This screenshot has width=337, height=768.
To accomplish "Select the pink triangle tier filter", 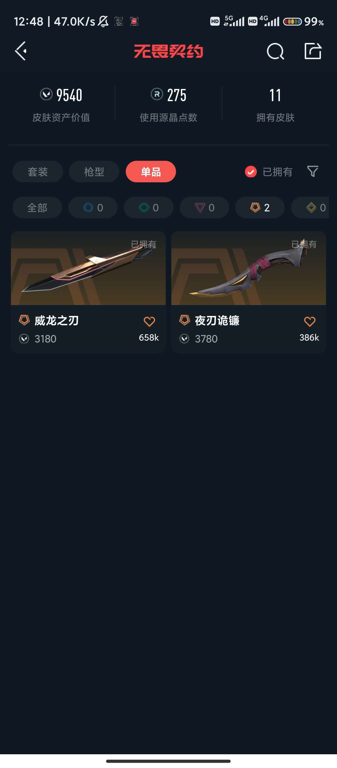I will 204,208.
